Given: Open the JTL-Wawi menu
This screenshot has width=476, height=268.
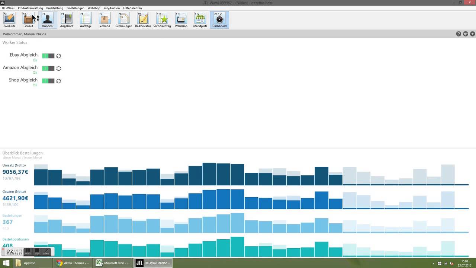Looking at the screenshot, I should 8,8.
